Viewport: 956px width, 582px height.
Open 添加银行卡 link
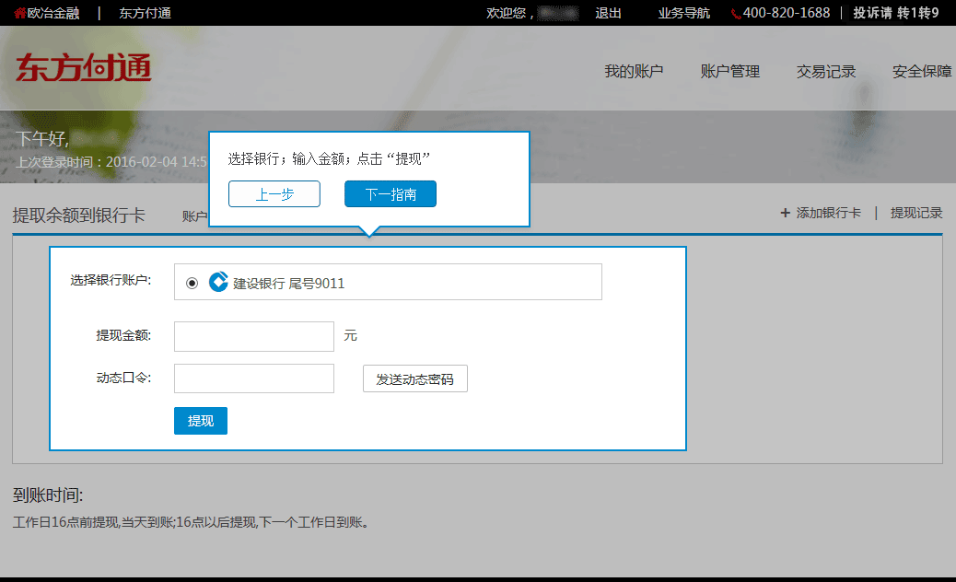[829, 213]
